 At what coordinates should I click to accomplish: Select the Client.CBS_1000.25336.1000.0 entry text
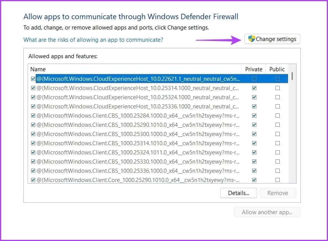tap(138, 171)
